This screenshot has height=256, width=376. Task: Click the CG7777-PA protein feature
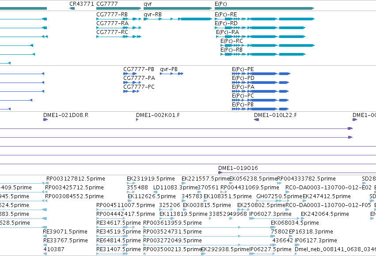pos(132,83)
